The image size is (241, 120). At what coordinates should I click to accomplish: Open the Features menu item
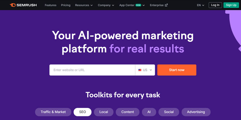pyautogui.click(x=51, y=5)
